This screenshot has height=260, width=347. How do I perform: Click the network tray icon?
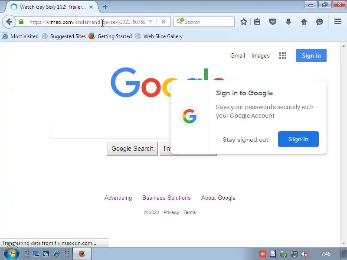click(294, 254)
